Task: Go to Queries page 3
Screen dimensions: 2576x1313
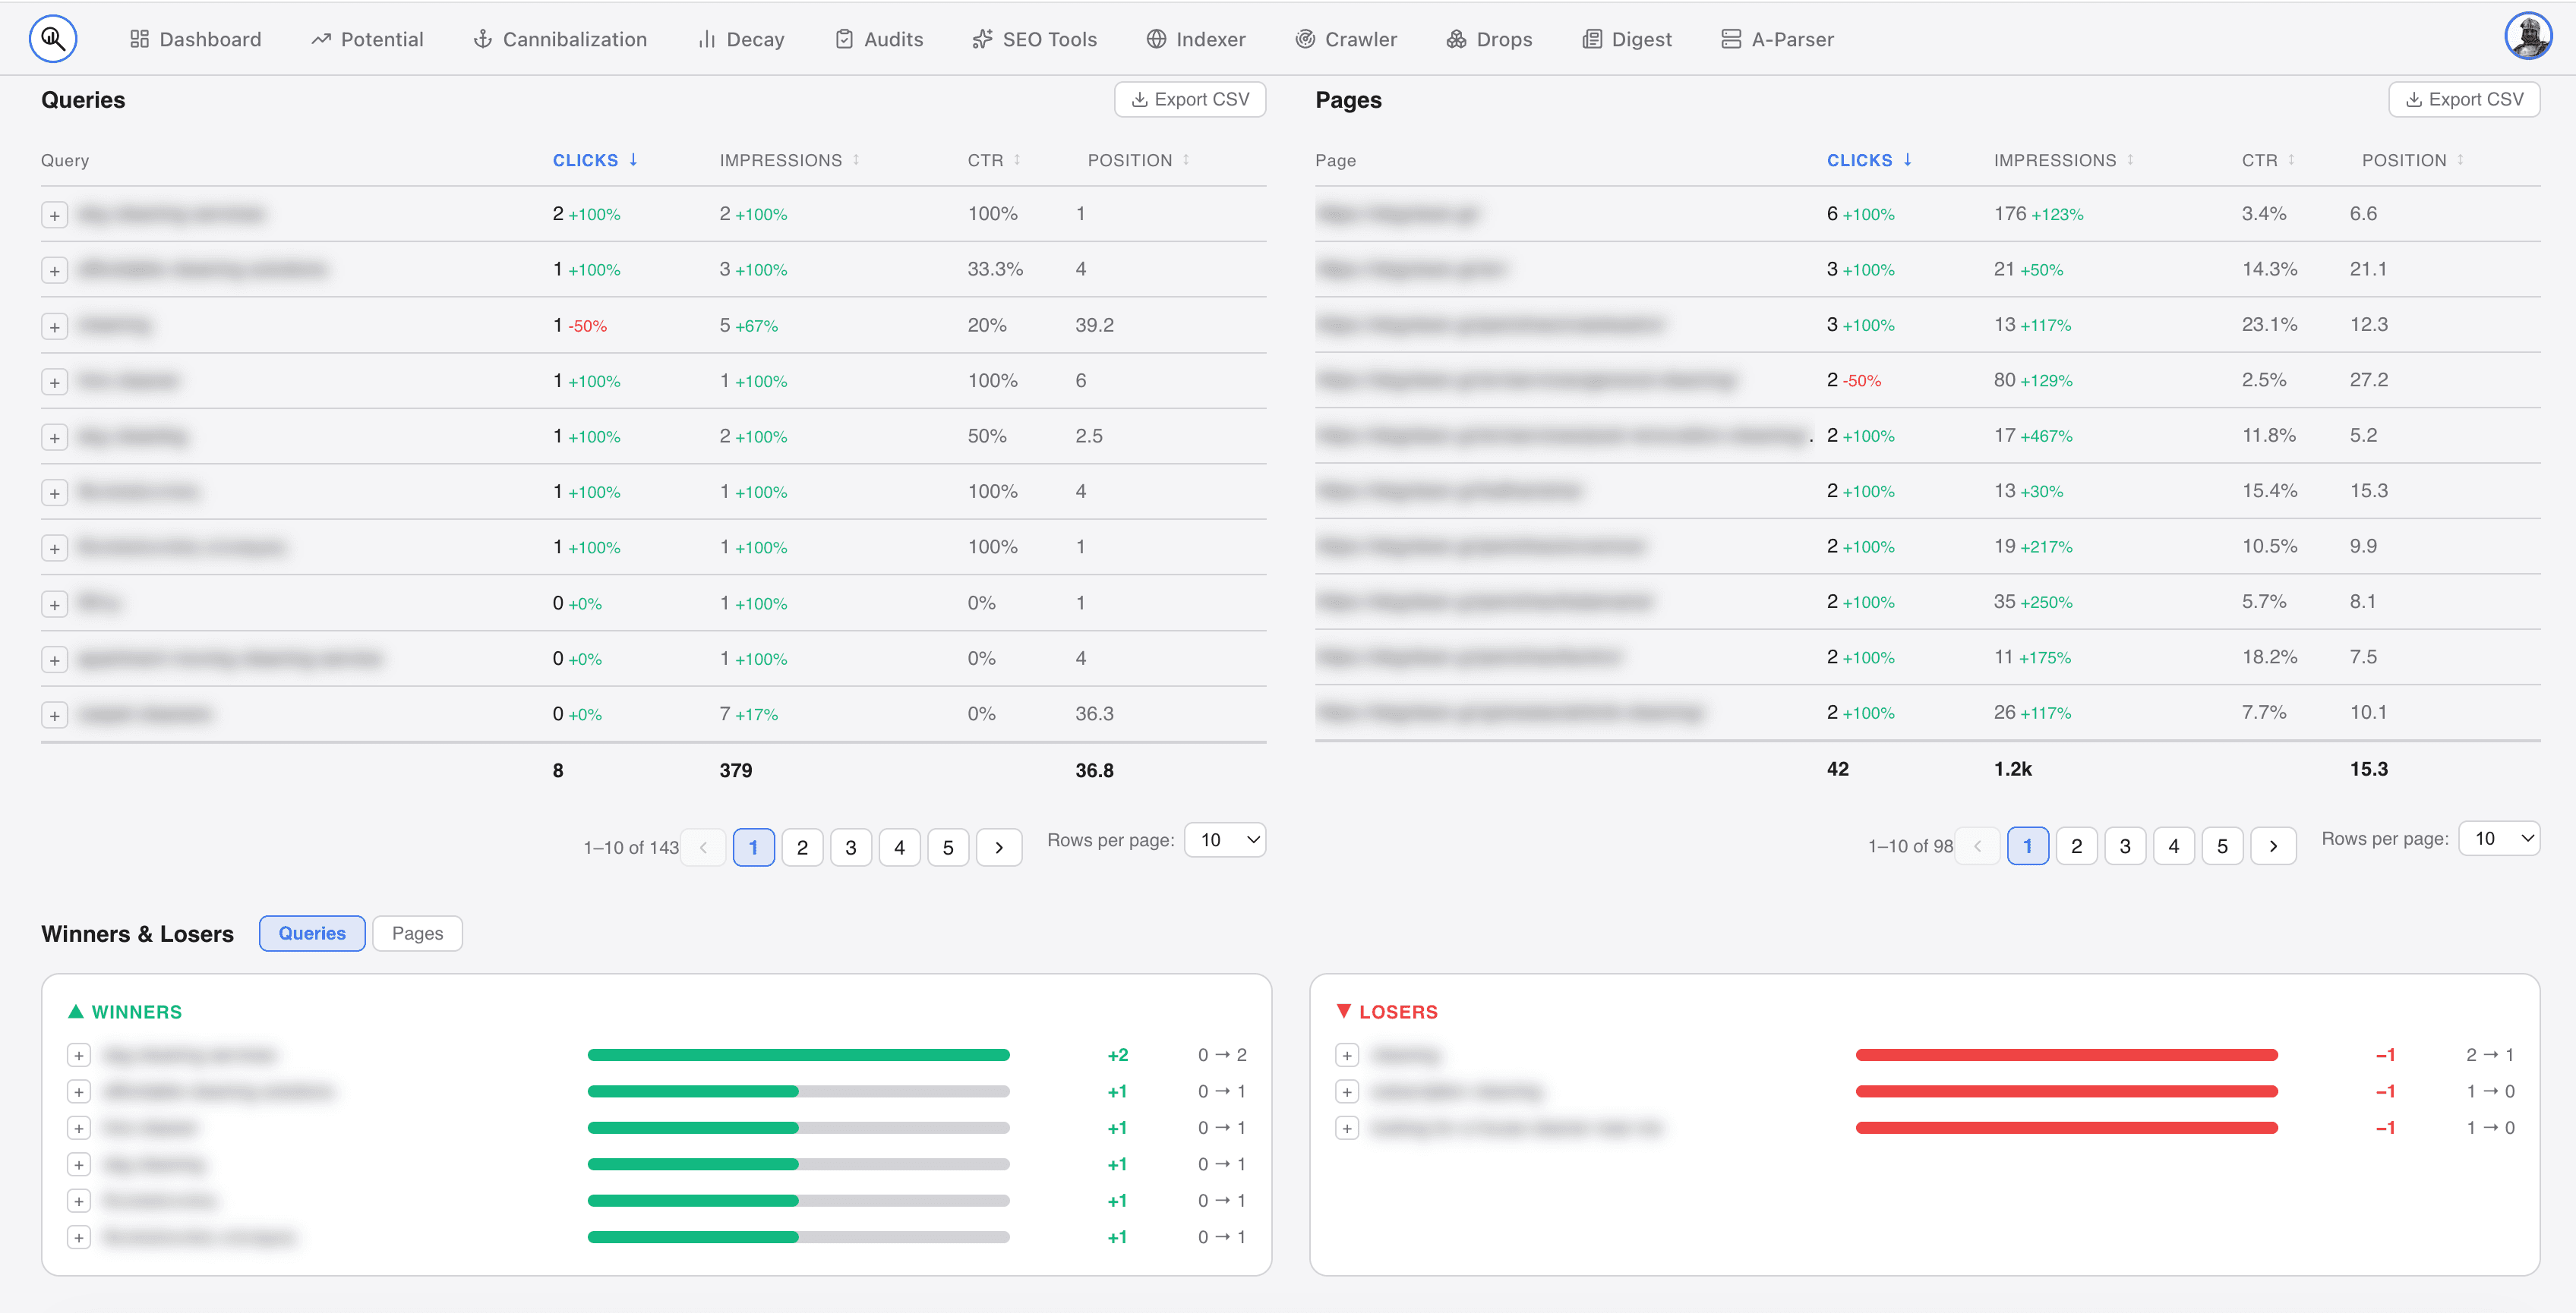Action: point(850,847)
